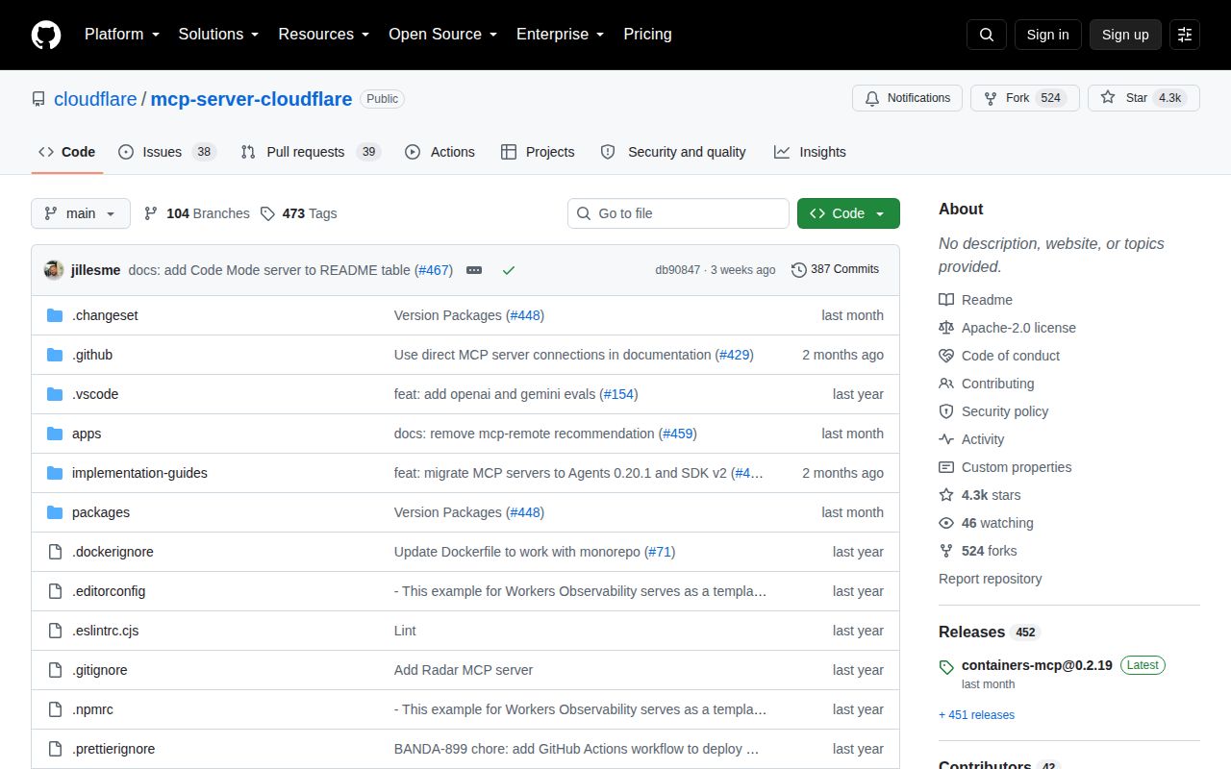Click the apps folder icon
Viewport: 1231px width, 769px height.
point(55,434)
